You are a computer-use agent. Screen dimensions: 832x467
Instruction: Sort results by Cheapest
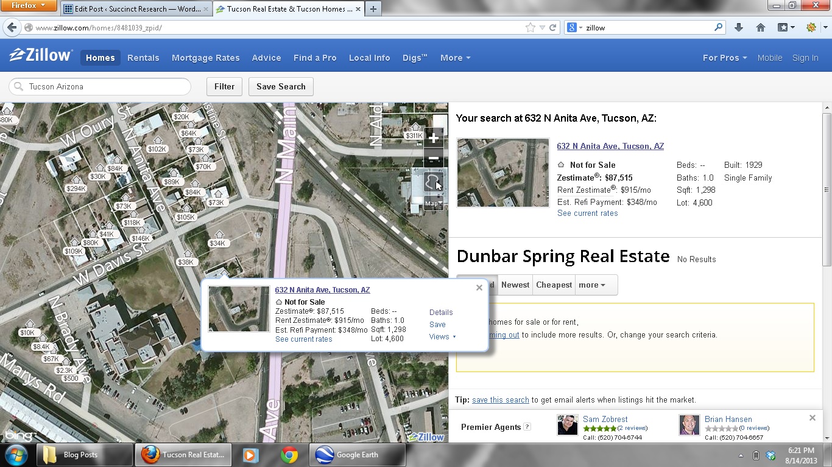[x=554, y=285]
